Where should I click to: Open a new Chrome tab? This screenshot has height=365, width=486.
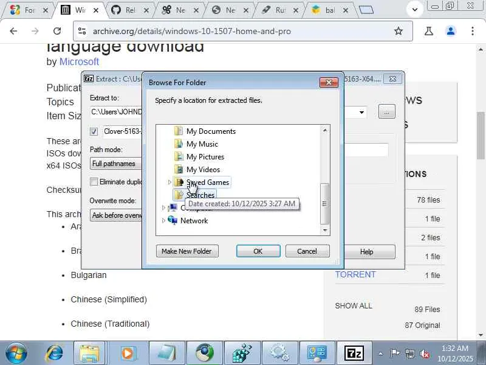click(x=366, y=10)
